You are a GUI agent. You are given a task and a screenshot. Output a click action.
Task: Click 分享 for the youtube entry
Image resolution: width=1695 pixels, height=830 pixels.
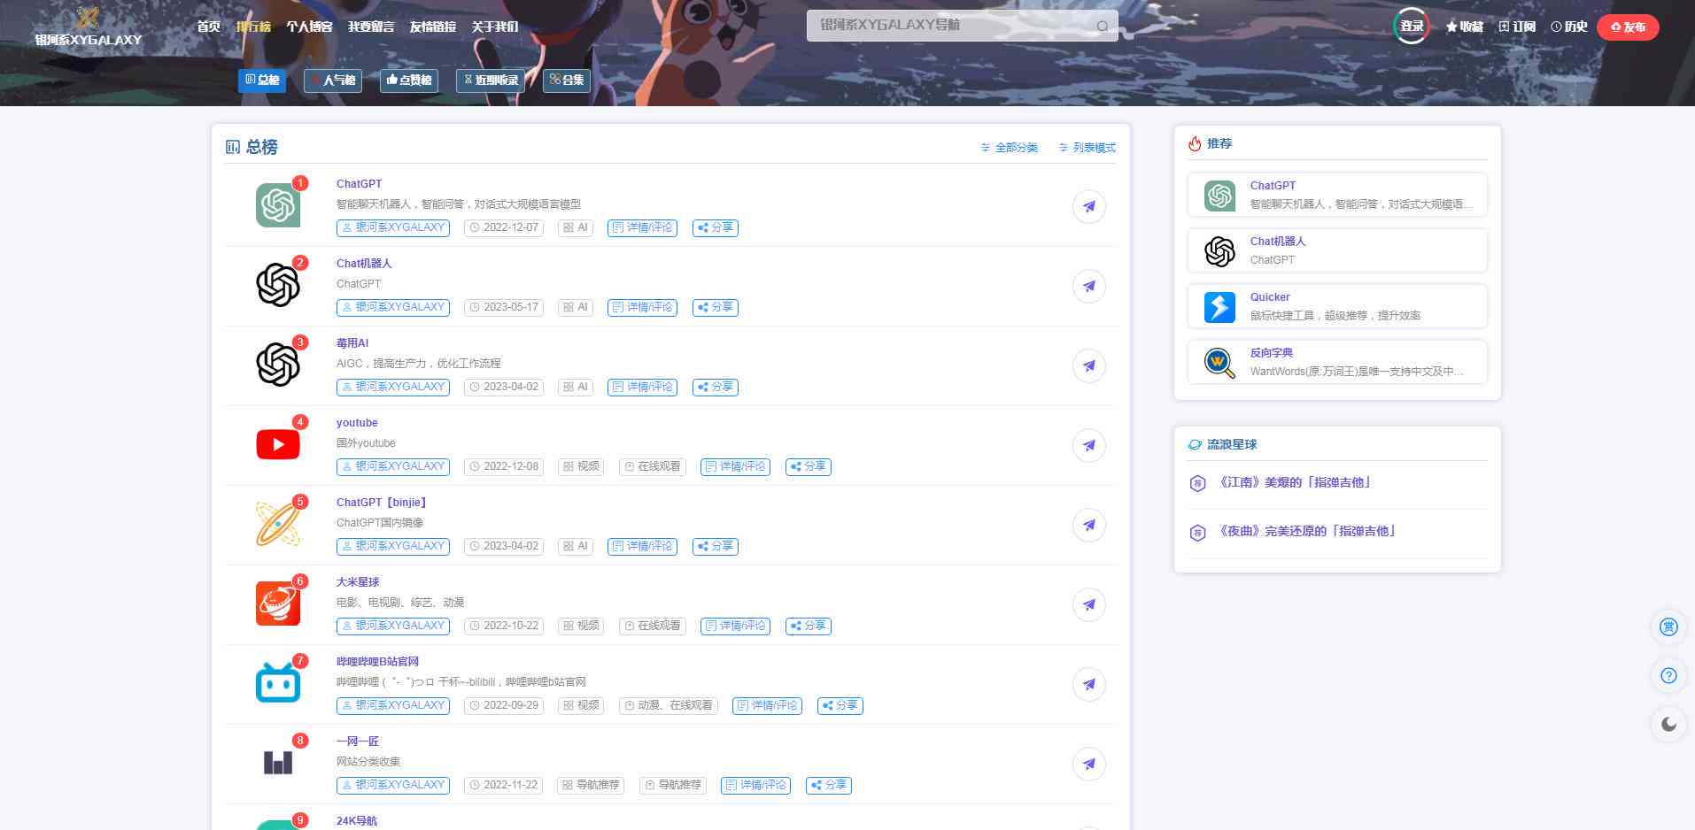pos(809,466)
